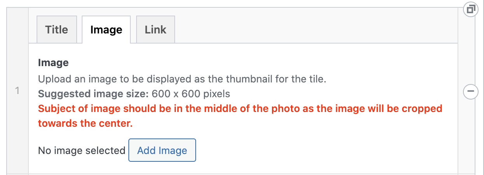
Task: Click the red "Subject of image" warning line
Action: pyautogui.click(x=240, y=108)
